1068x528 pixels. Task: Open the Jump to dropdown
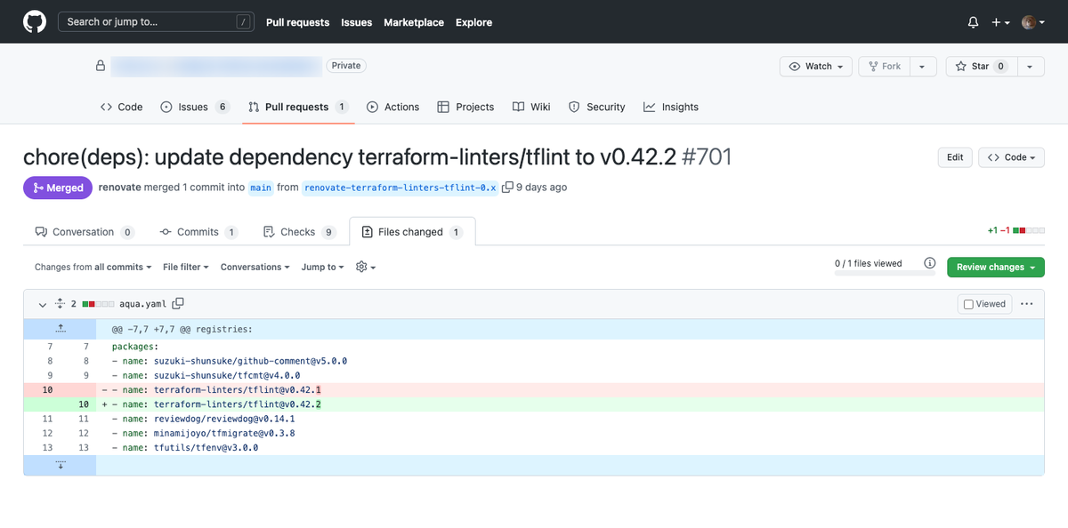click(x=322, y=267)
